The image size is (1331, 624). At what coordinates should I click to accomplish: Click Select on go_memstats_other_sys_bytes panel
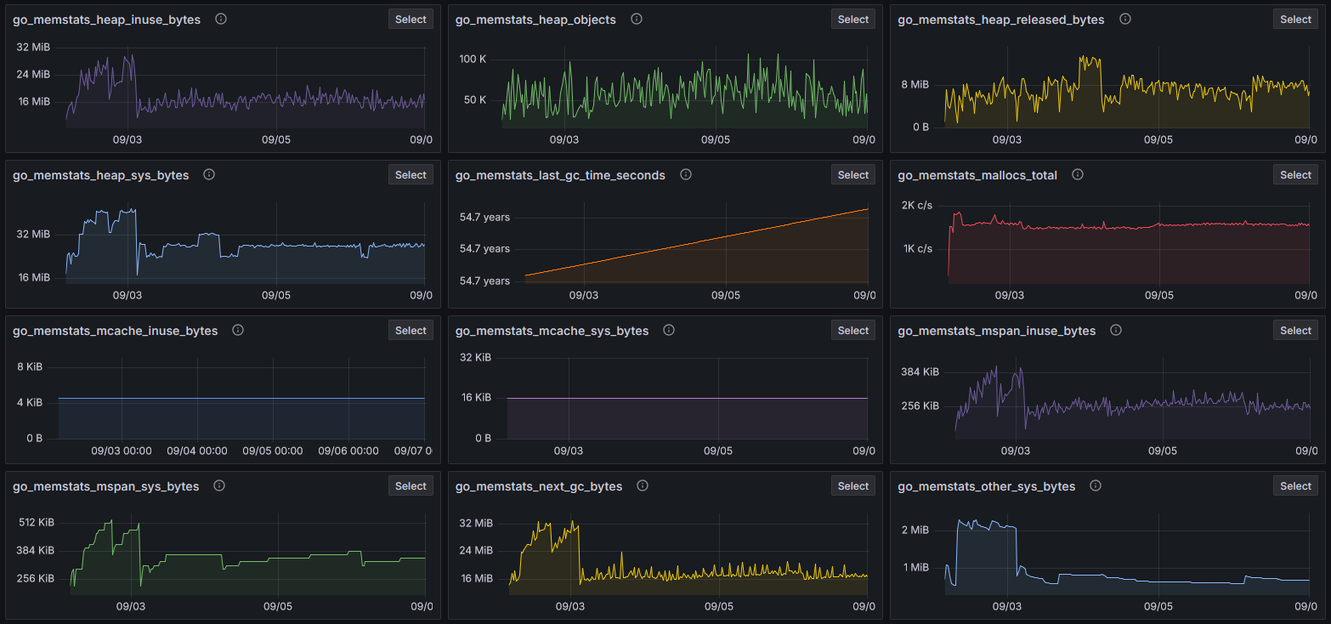pyautogui.click(x=1296, y=485)
